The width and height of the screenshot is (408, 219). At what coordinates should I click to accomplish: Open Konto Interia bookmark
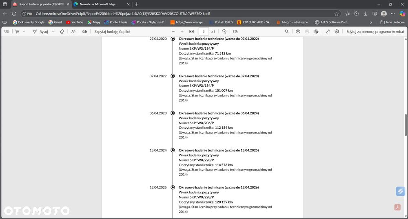(116, 22)
